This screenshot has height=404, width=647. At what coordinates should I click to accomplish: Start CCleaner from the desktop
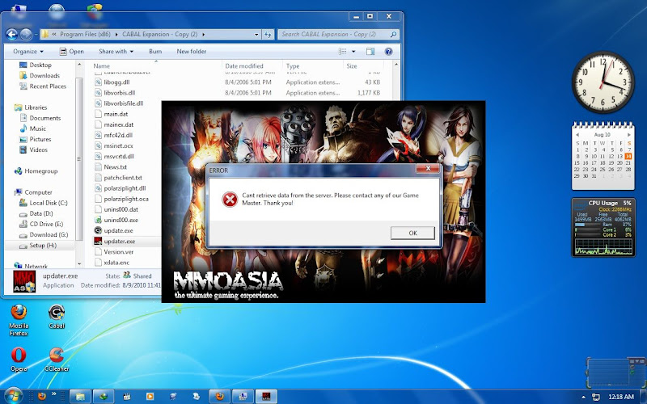[57, 356]
